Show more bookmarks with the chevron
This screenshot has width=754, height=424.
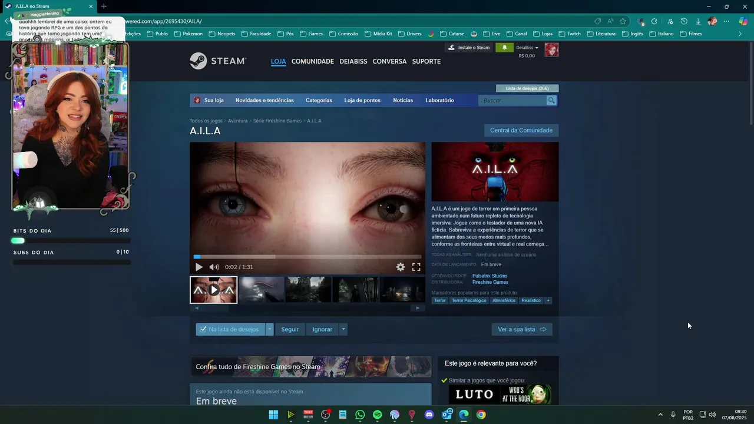coord(740,34)
